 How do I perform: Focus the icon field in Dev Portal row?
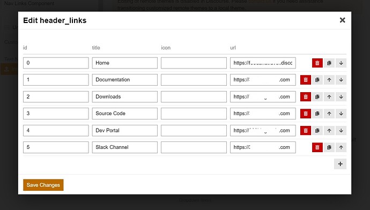[x=194, y=131]
